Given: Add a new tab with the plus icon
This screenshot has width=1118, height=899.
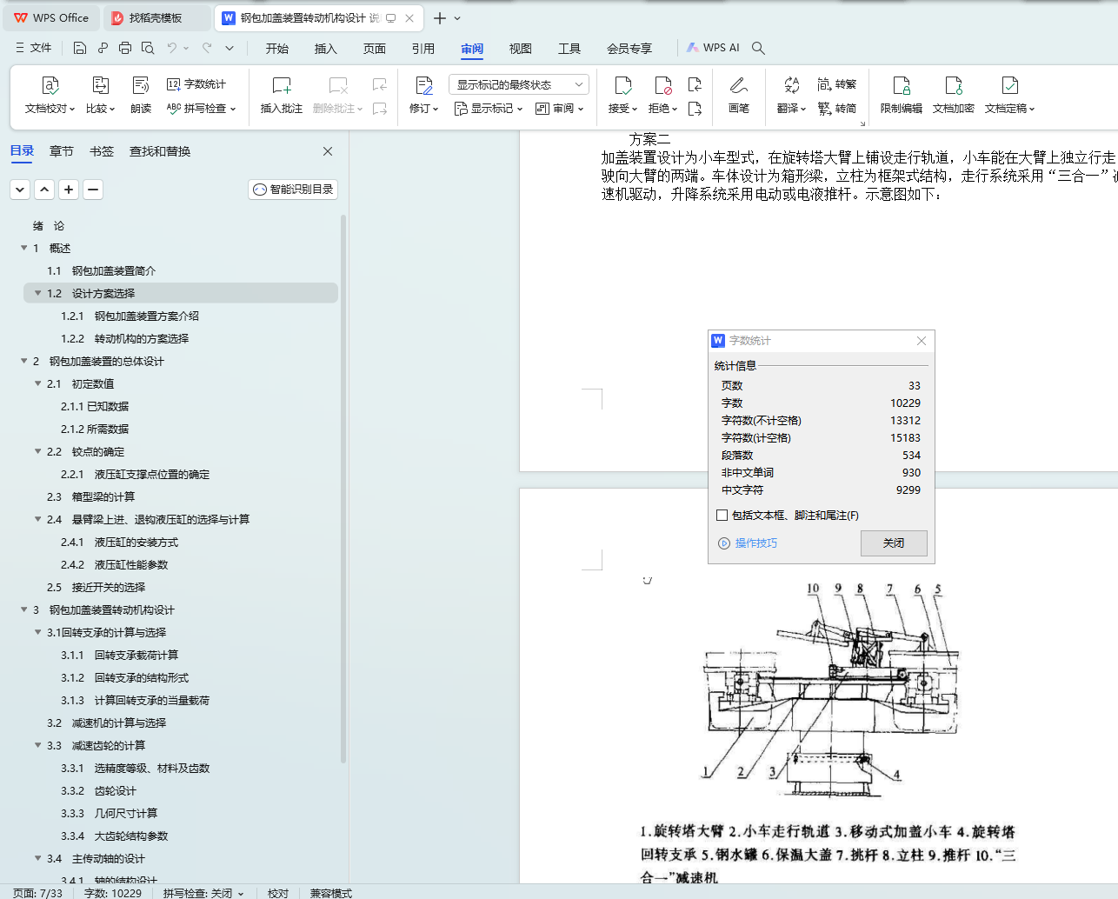Looking at the screenshot, I should tap(440, 18).
